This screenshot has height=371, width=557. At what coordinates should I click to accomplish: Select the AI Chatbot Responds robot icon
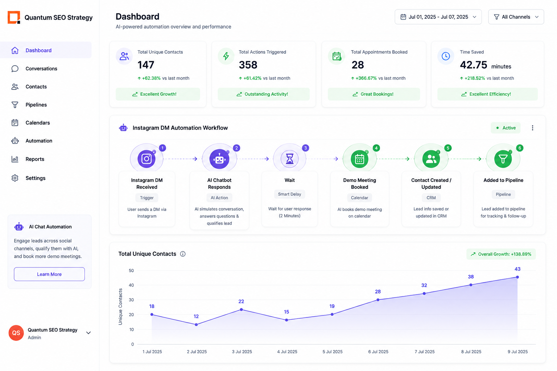point(219,159)
